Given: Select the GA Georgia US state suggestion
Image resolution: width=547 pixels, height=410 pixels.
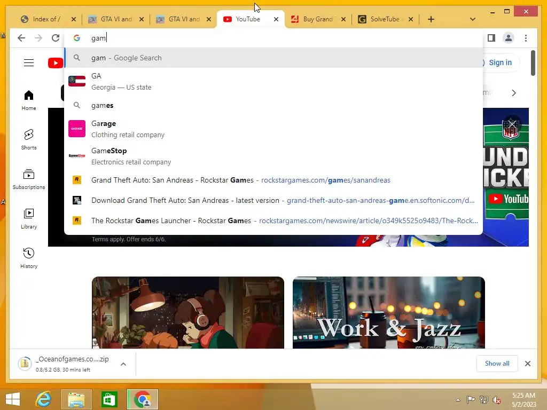Looking at the screenshot, I should 273,81.
